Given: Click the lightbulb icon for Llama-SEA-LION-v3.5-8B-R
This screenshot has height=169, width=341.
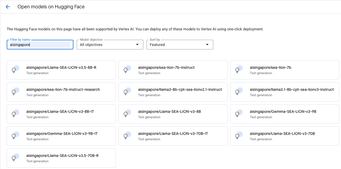Looking at the screenshot, I should point(14,70).
